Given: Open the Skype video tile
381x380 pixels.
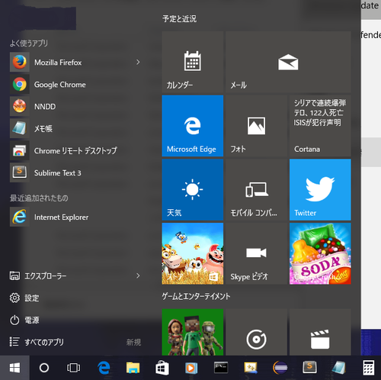Looking at the screenshot, I should pos(256,253).
